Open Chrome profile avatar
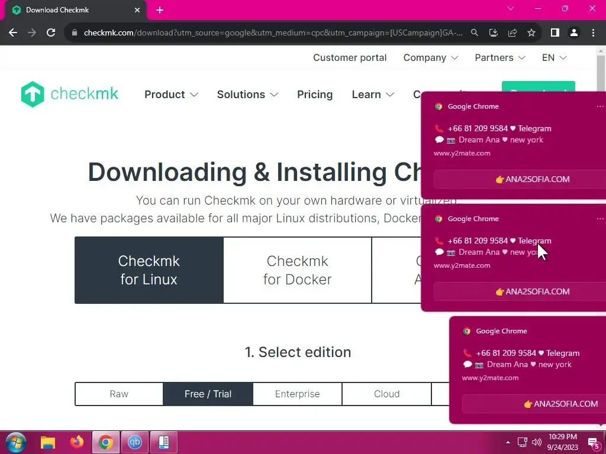This screenshot has width=606, height=454. click(x=574, y=33)
